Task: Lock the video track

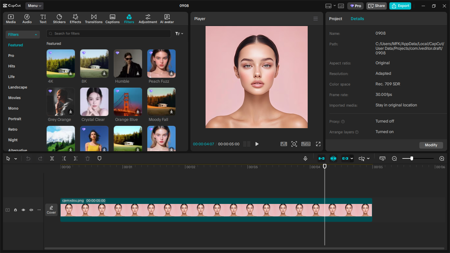Action: pos(15,210)
